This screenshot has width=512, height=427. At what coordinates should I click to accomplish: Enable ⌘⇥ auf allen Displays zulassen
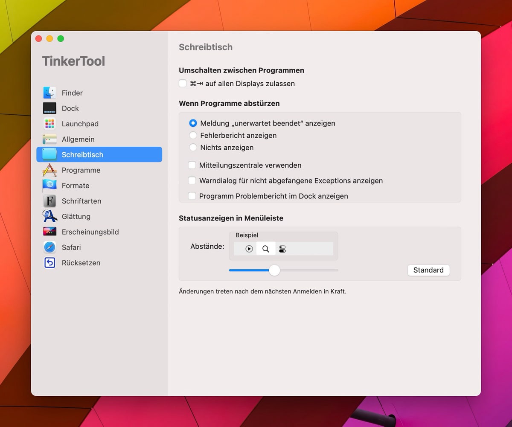click(183, 84)
